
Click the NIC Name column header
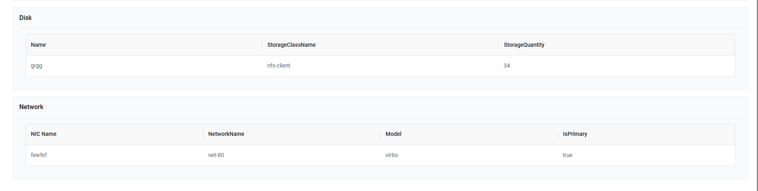pos(44,134)
